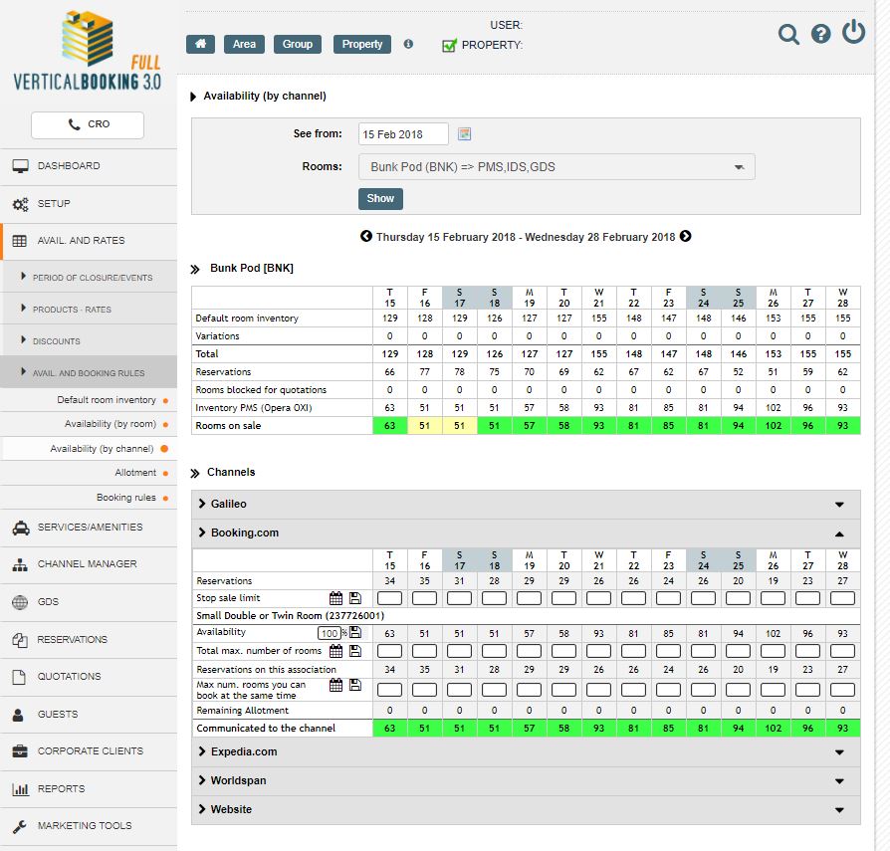Expand the Galileo channel
890x851 pixels.
[526, 505]
